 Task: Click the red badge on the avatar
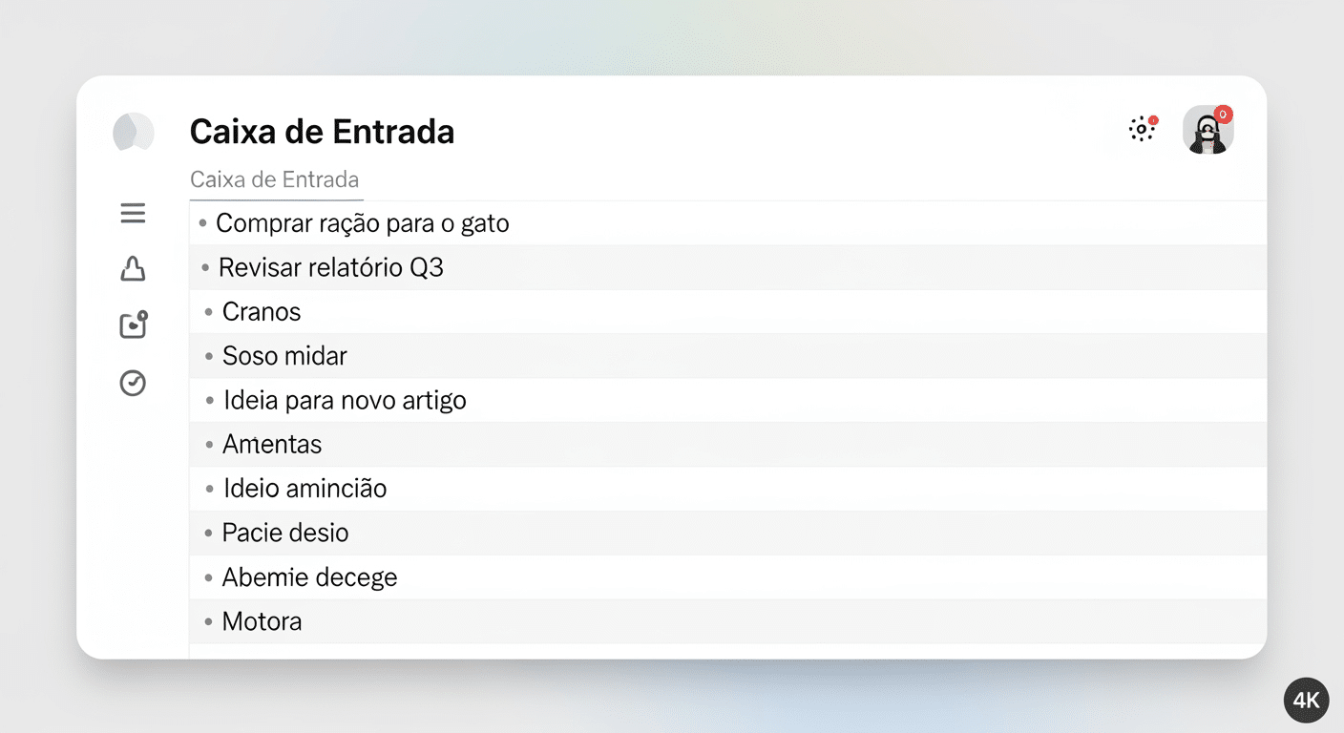(1223, 115)
